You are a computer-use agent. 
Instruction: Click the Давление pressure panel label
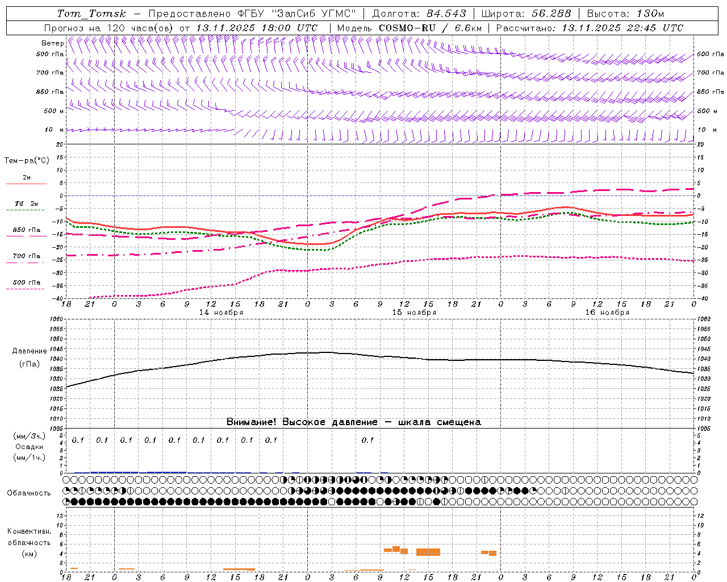click(x=30, y=351)
